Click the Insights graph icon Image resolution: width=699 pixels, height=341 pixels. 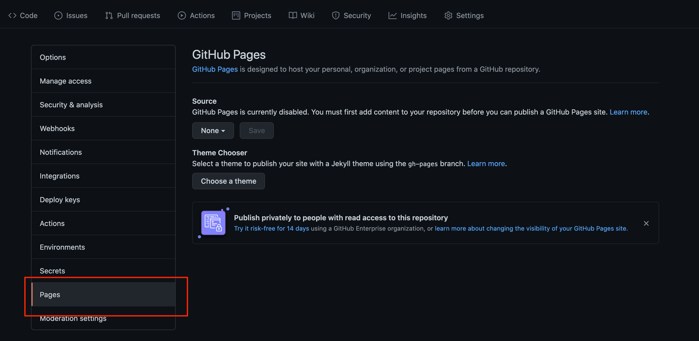(392, 15)
